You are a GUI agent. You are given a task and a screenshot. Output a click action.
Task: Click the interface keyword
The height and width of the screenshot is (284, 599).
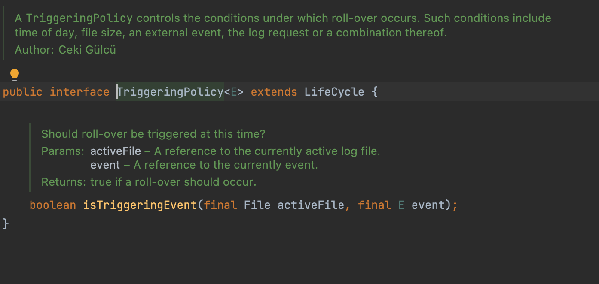(x=79, y=92)
